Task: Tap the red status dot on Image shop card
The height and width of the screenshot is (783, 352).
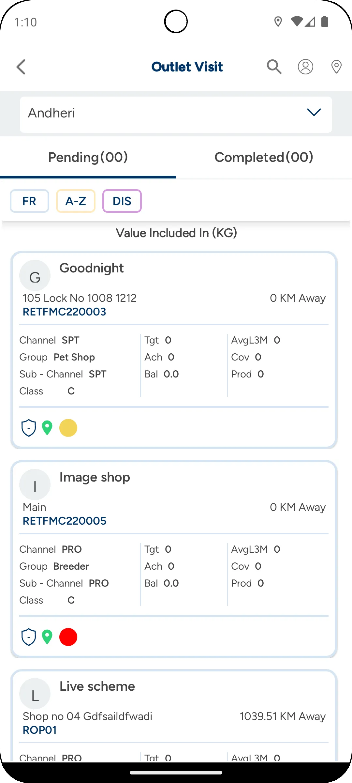Action: [68, 637]
